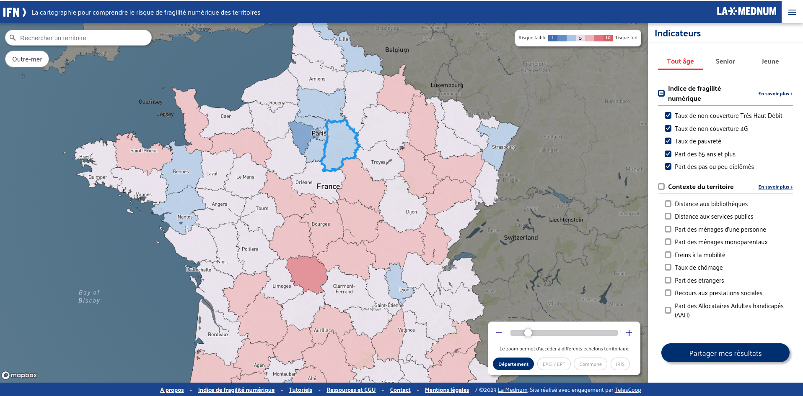Click the Partager mes résultats button
Screen dimensions: 803x396
coord(725,353)
